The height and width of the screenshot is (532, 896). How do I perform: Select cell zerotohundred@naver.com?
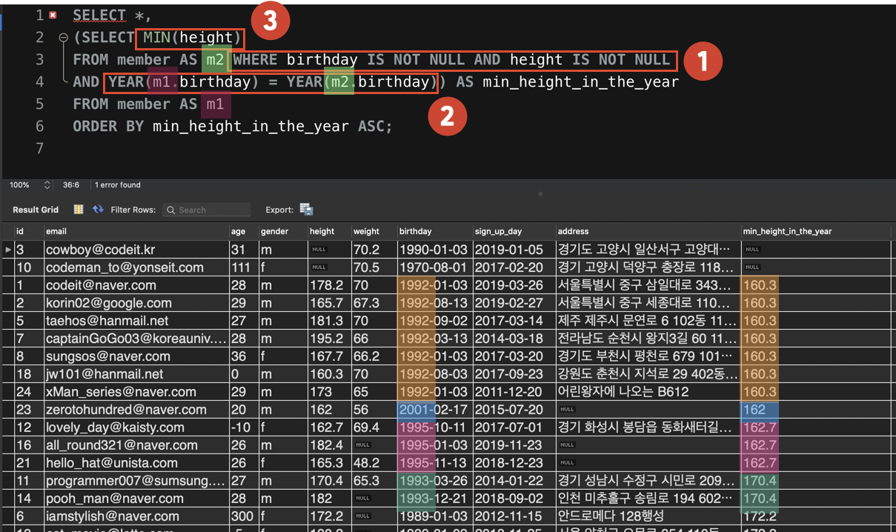(x=136, y=410)
